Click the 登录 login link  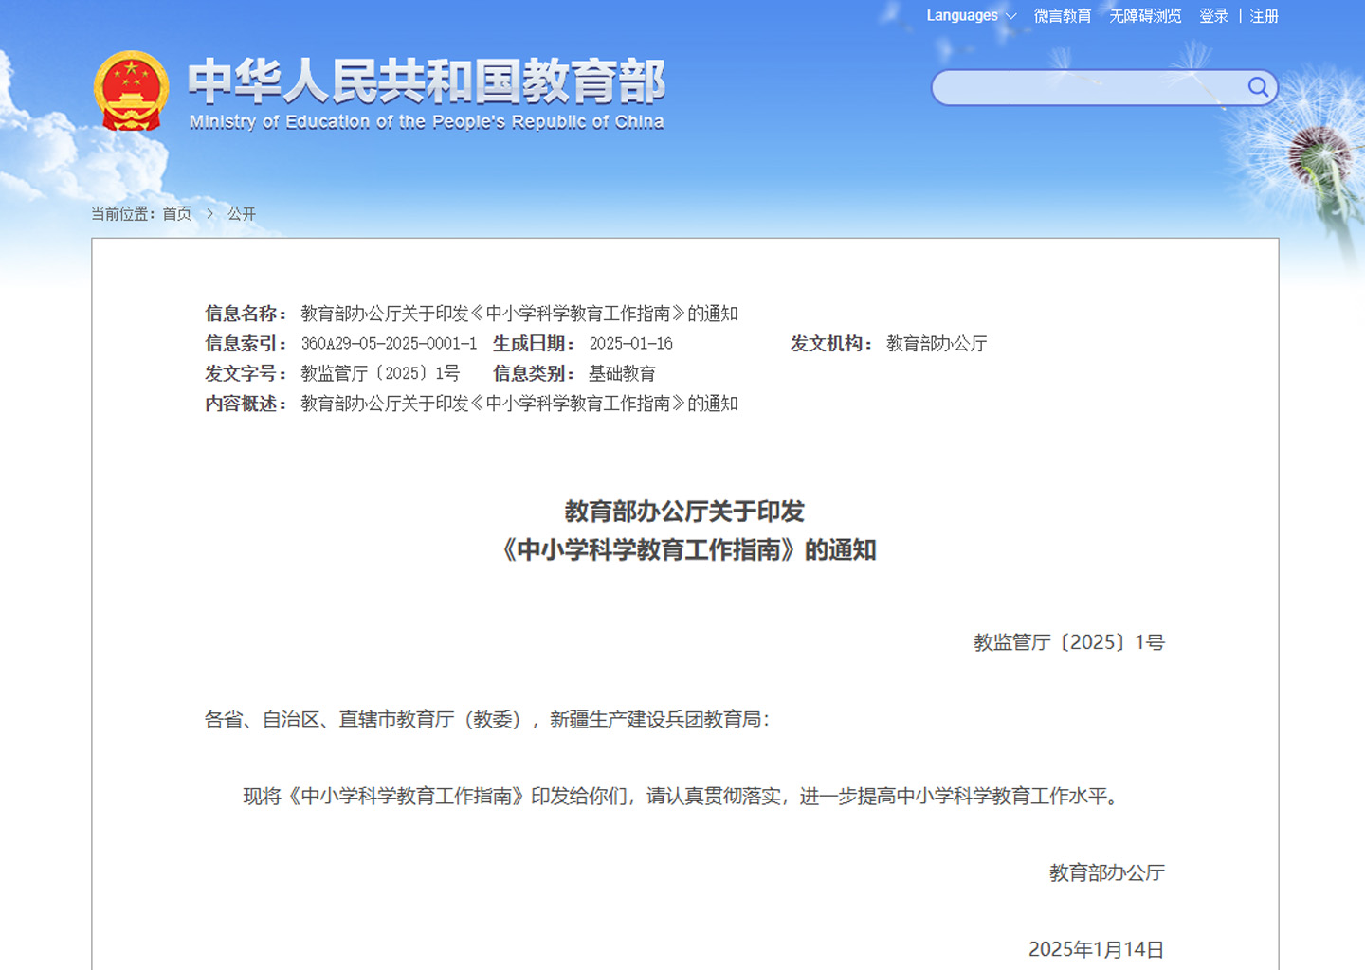pos(1213,16)
